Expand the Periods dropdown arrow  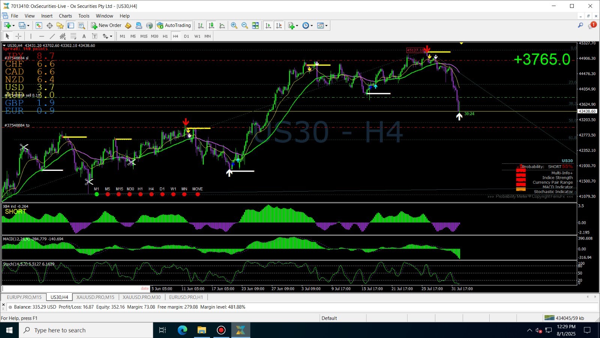pyautogui.click(x=312, y=26)
